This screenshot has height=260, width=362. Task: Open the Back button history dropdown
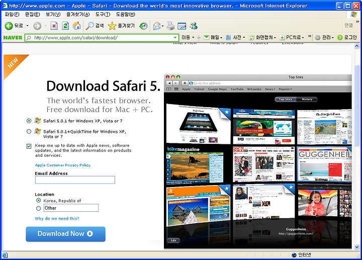(28, 26)
